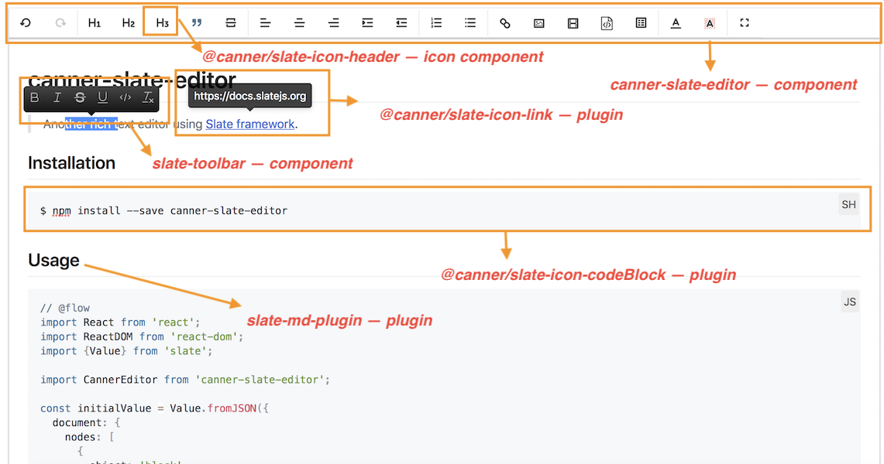Click the '// @flow' comment line

click(x=65, y=309)
